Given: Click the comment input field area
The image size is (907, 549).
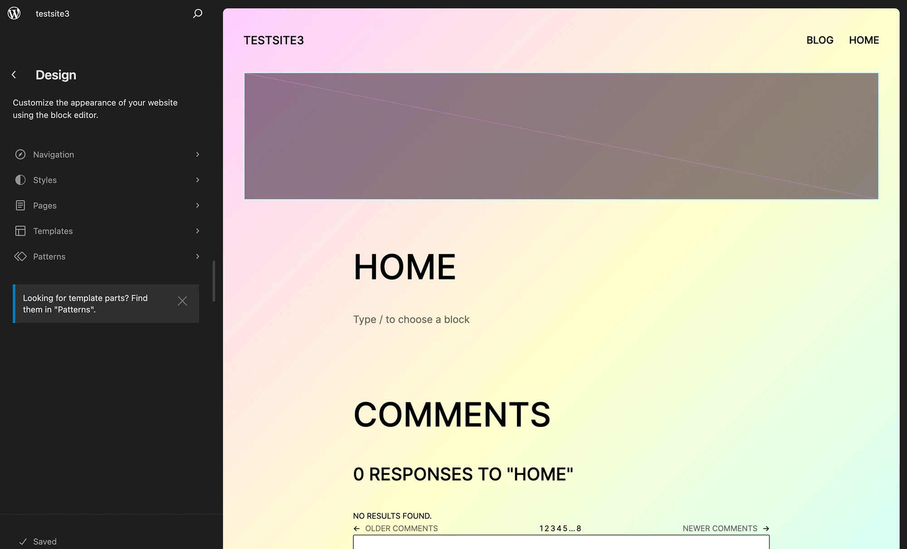Looking at the screenshot, I should (x=561, y=544).
